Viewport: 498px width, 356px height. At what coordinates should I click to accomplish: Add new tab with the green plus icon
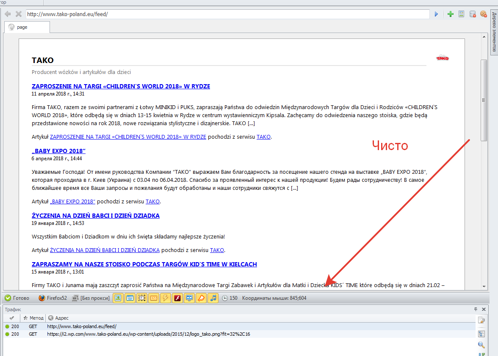click(451, 14)
